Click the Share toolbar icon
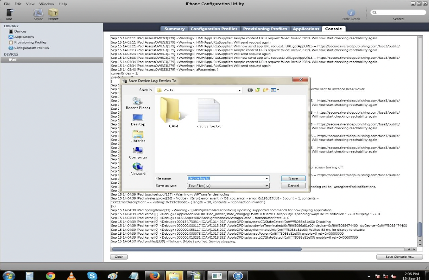This screenshot has height=280, width=429. click(x=38, y=13)
